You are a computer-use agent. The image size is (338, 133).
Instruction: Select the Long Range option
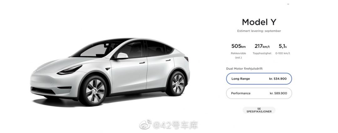click(259, 79)
